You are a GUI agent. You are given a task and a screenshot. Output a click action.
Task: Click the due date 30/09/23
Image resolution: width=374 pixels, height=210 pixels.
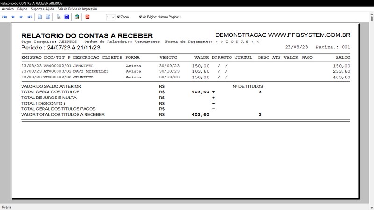tap(169, 66)
